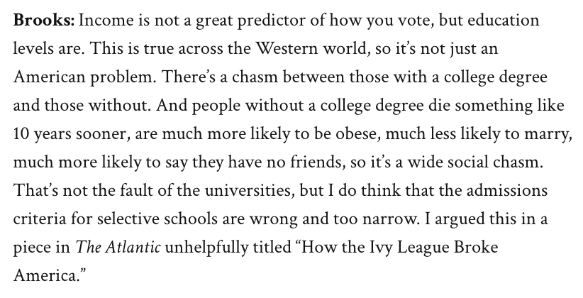Click the bold speaker name "Brooks:"
The image size is (583, 298).
coord(43,20)
